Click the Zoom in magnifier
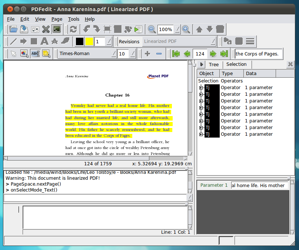This screenshot has width=299, height=250. [x=186, y=29]
